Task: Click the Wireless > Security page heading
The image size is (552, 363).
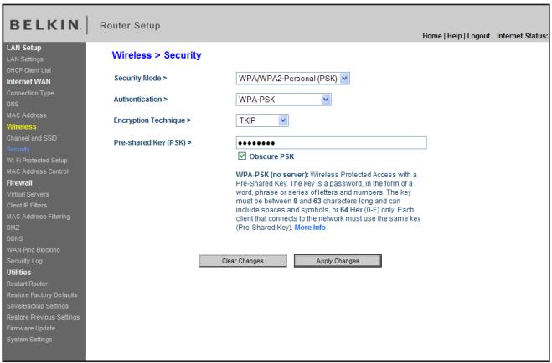Action: 157,55
